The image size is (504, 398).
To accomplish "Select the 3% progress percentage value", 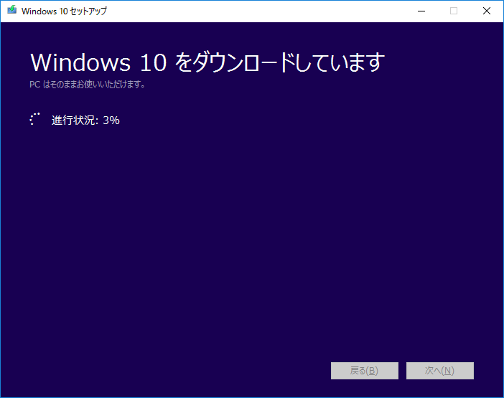I will point(111,120).
